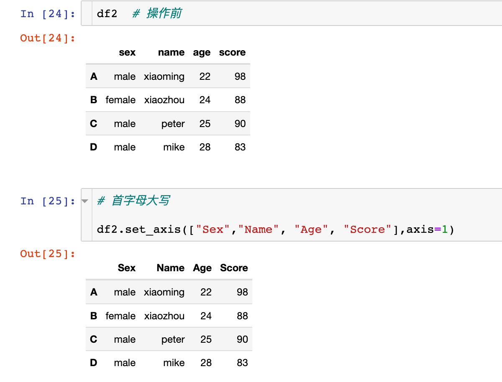Click row index C in Out[24] table
502x382 pixels.
pos(94,124)
